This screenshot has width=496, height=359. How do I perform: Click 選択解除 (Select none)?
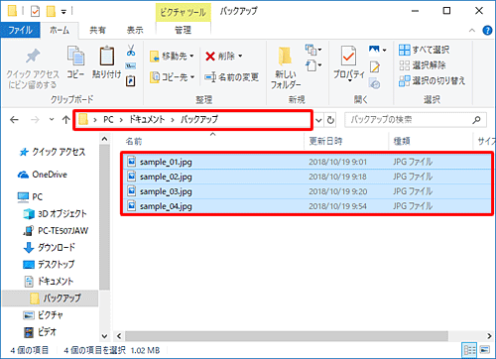[x=423, y=65]
